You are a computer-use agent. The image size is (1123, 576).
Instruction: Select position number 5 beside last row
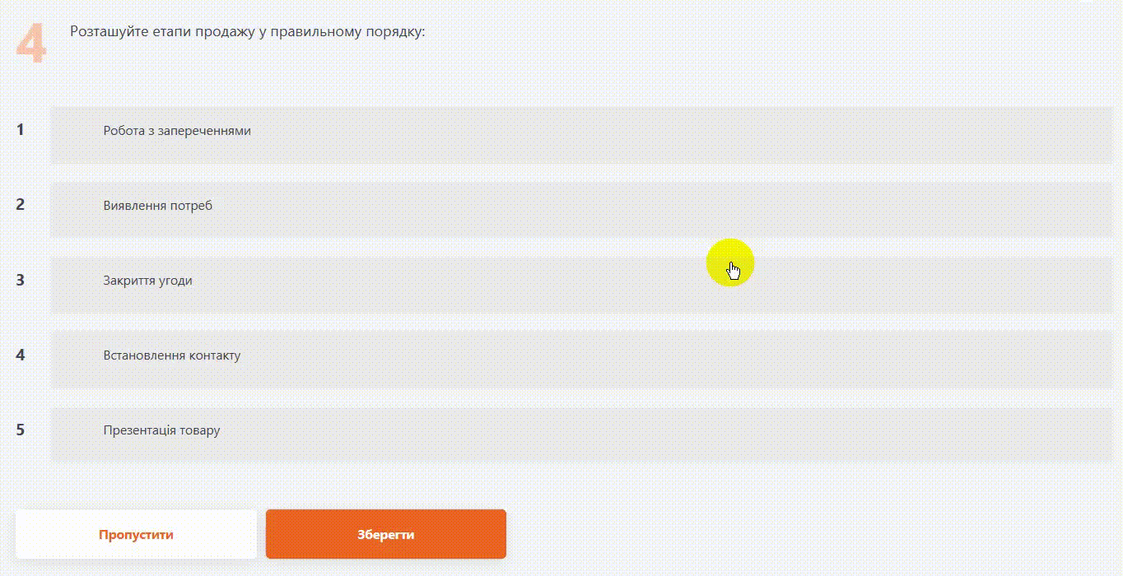pyautogui.click(x=21, y=430)
